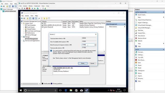Expand Performance tree node

click(24, 33)
